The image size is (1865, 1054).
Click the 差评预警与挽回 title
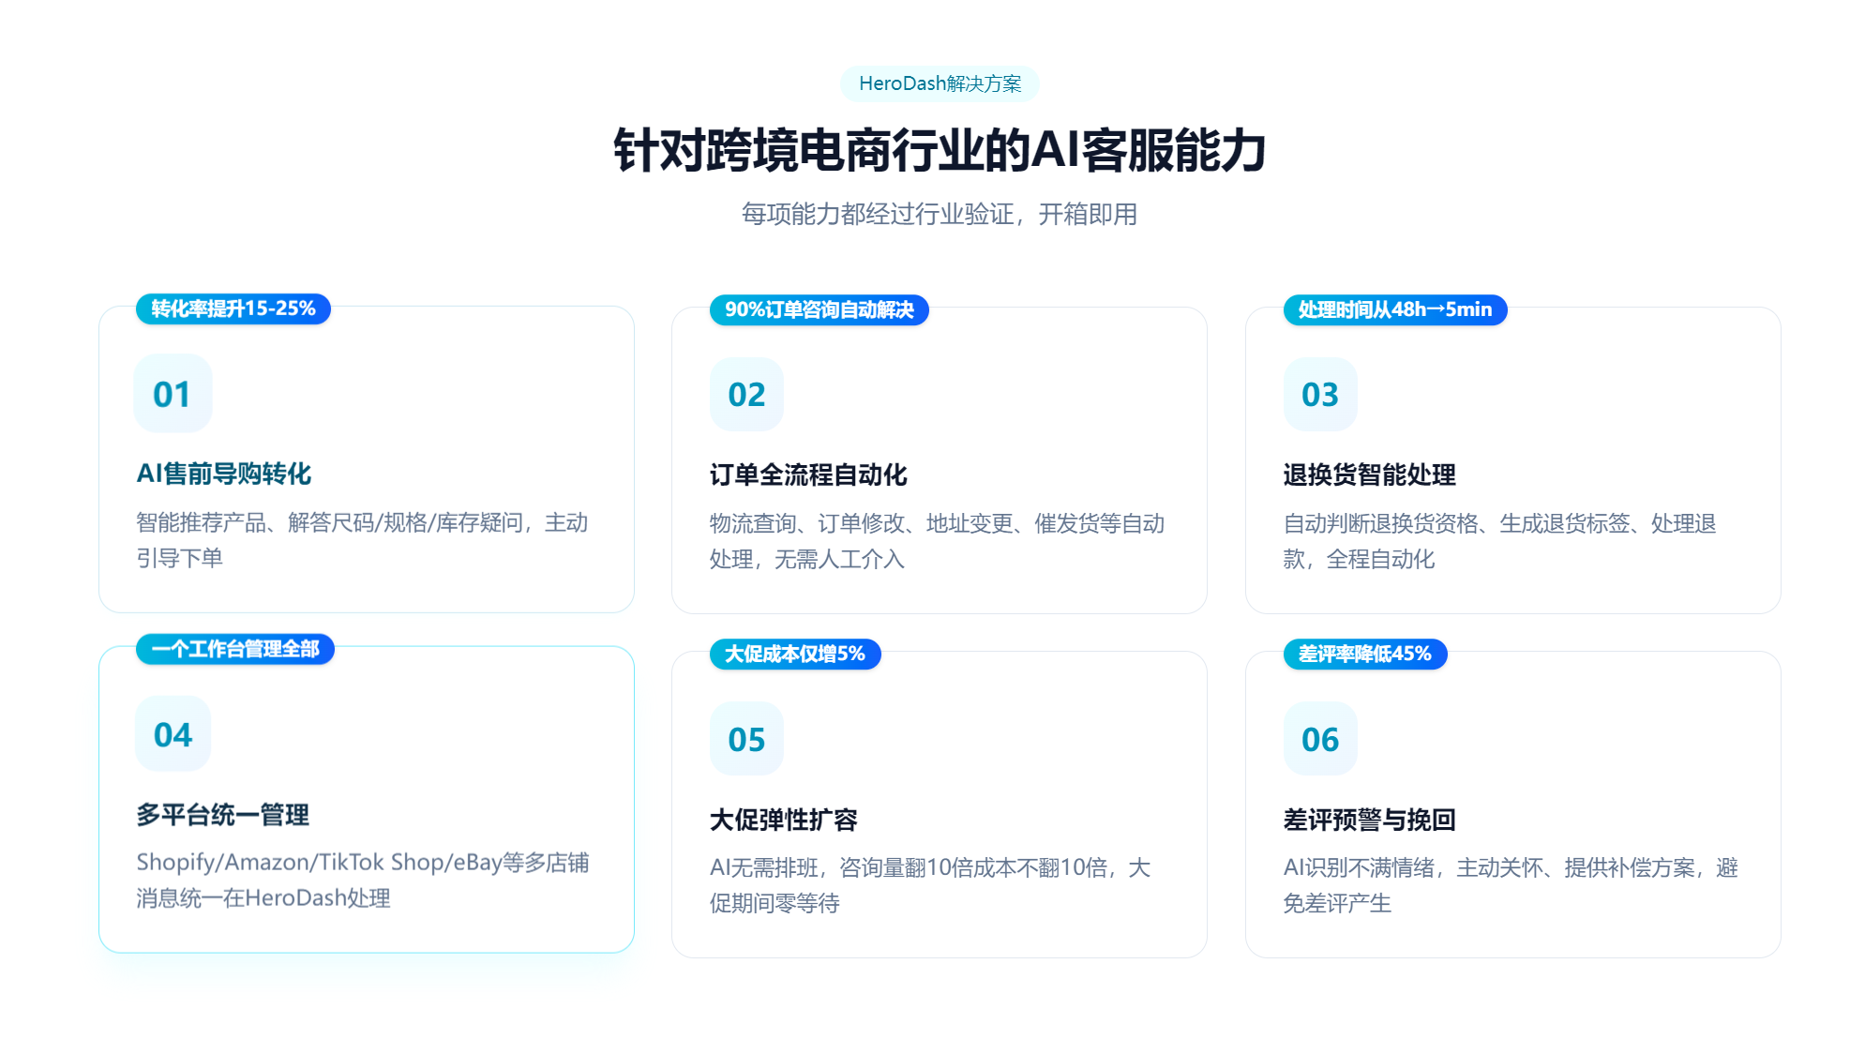pyautogui.click(x=1369, y=820)
